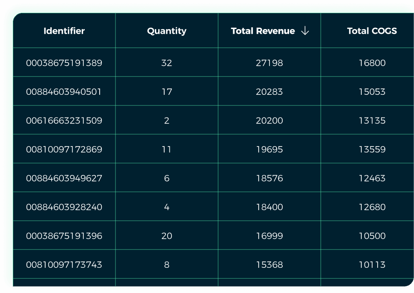Click the identifier 00810097173743
The height and width of the screenshot is (293, 414).
[x=63, y=264]
